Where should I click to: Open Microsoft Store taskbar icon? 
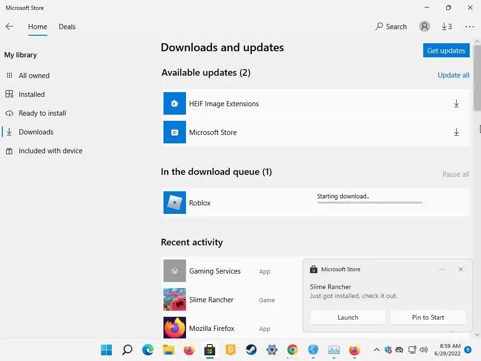click(210, 350)
